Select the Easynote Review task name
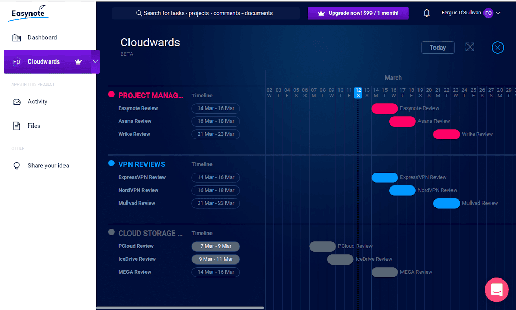 click(x=138, y=109)
